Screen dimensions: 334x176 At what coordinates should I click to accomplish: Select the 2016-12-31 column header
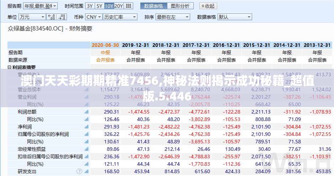tap(226, 45)
